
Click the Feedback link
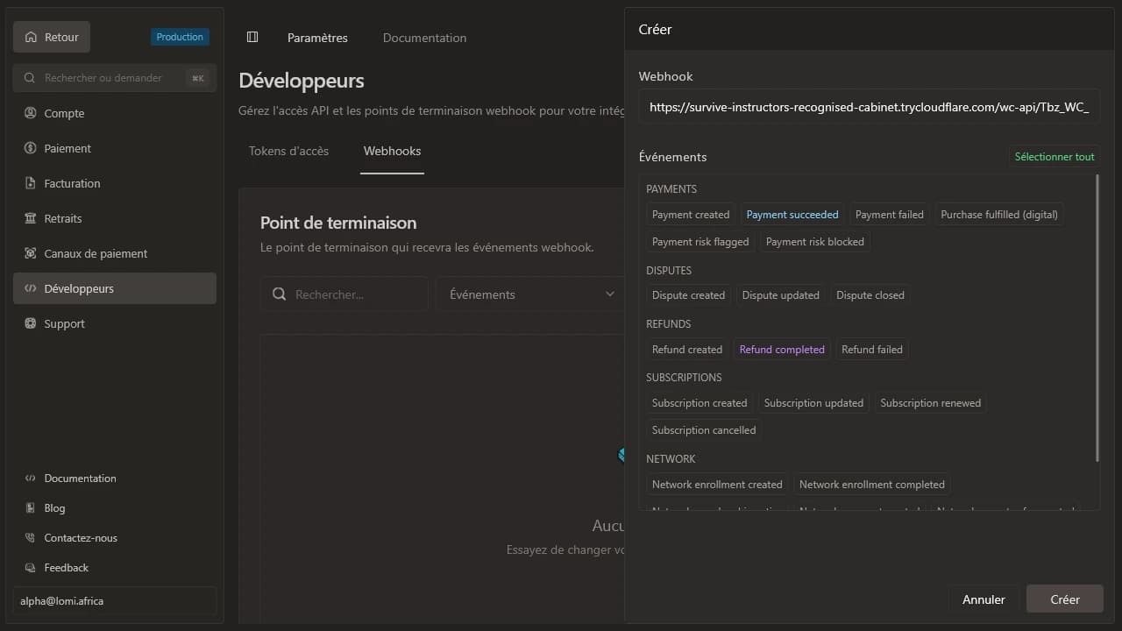point(67,568)
